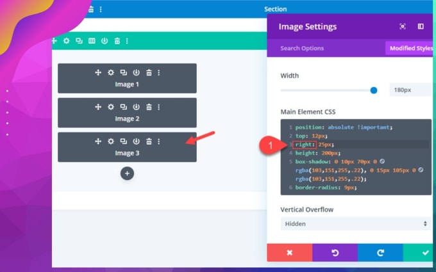Duplicate the Image 1 module
Image resolution: width=436 pixels, height=272 pixels.
click(124, 72)
